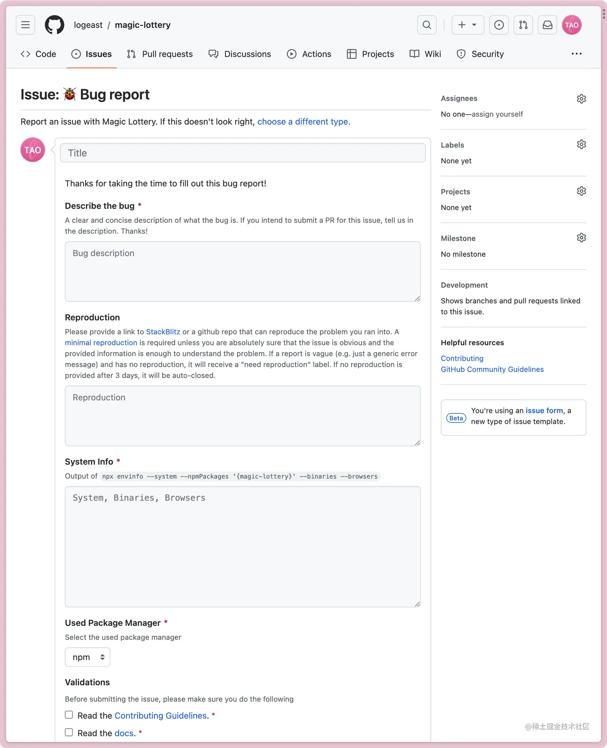The image size is (607, 748).
Task: Switch to the Pull requests tab
Action: coord(160,54)
